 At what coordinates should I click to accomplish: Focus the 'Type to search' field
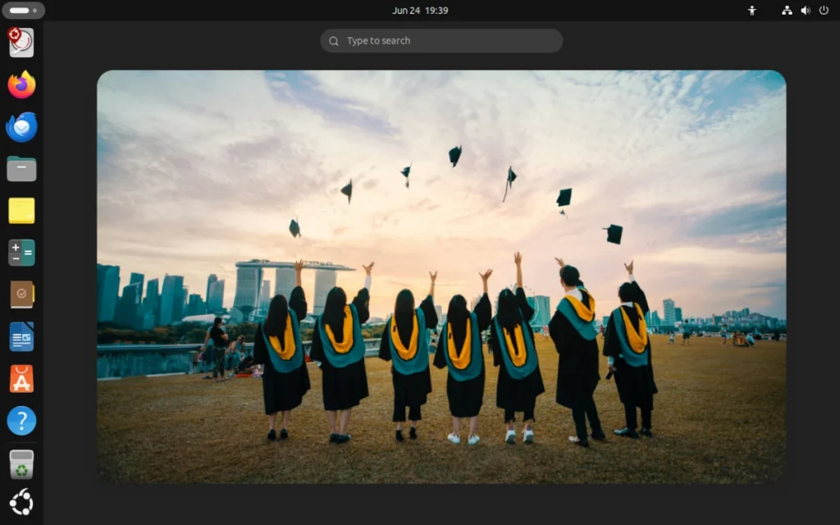point(441,41)
